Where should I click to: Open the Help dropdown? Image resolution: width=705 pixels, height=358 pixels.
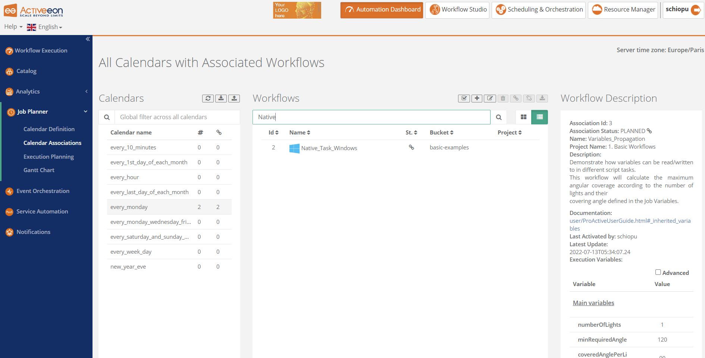pos(13,27)
